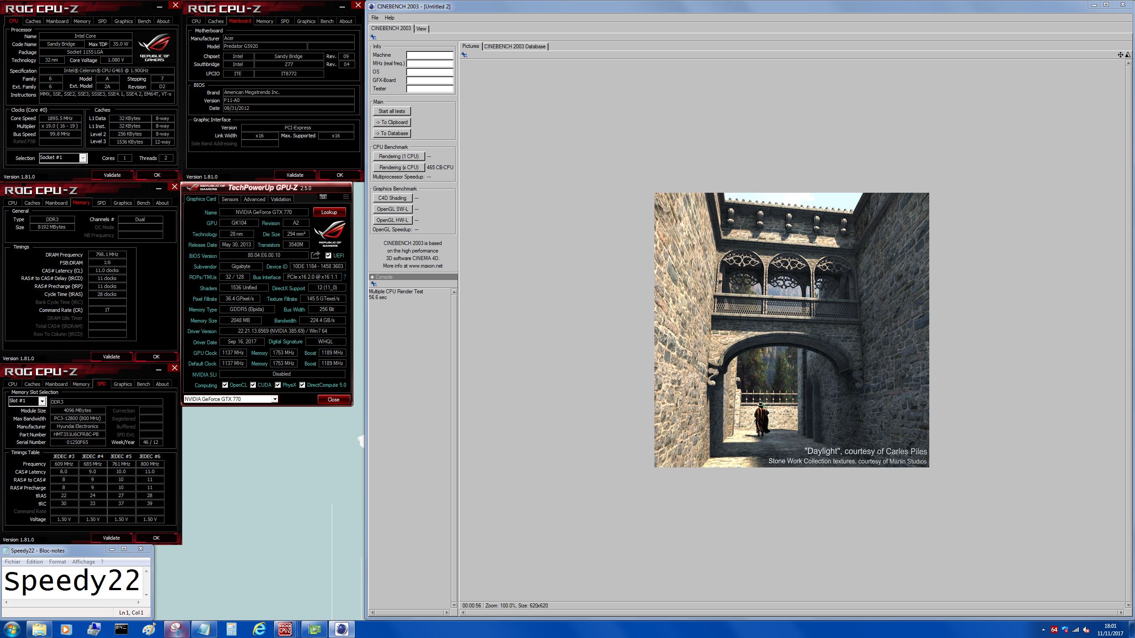Click the Tester input field
The image size is (1135, 638).
tap(430, 89)
